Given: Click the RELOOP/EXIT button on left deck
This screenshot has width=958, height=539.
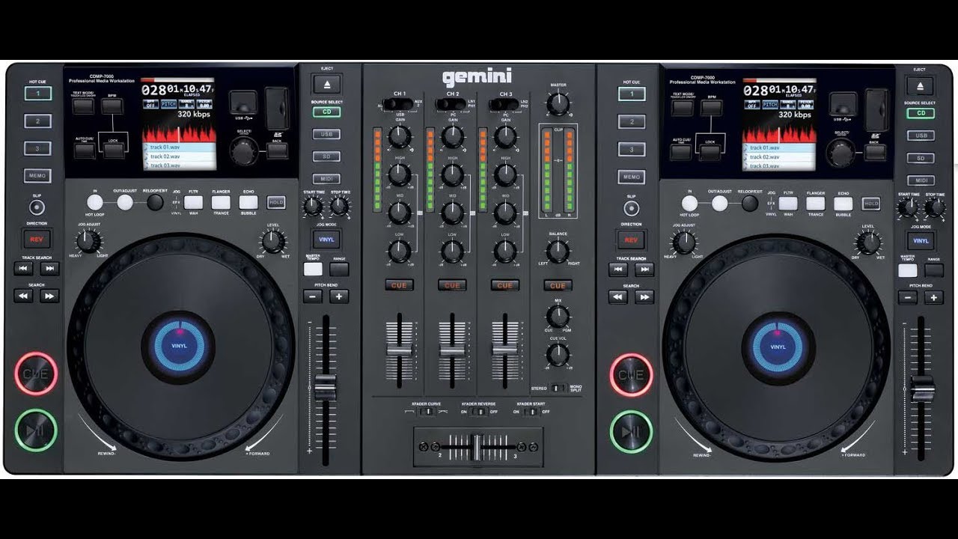Looking at the screenshot, I should point(155,202).
